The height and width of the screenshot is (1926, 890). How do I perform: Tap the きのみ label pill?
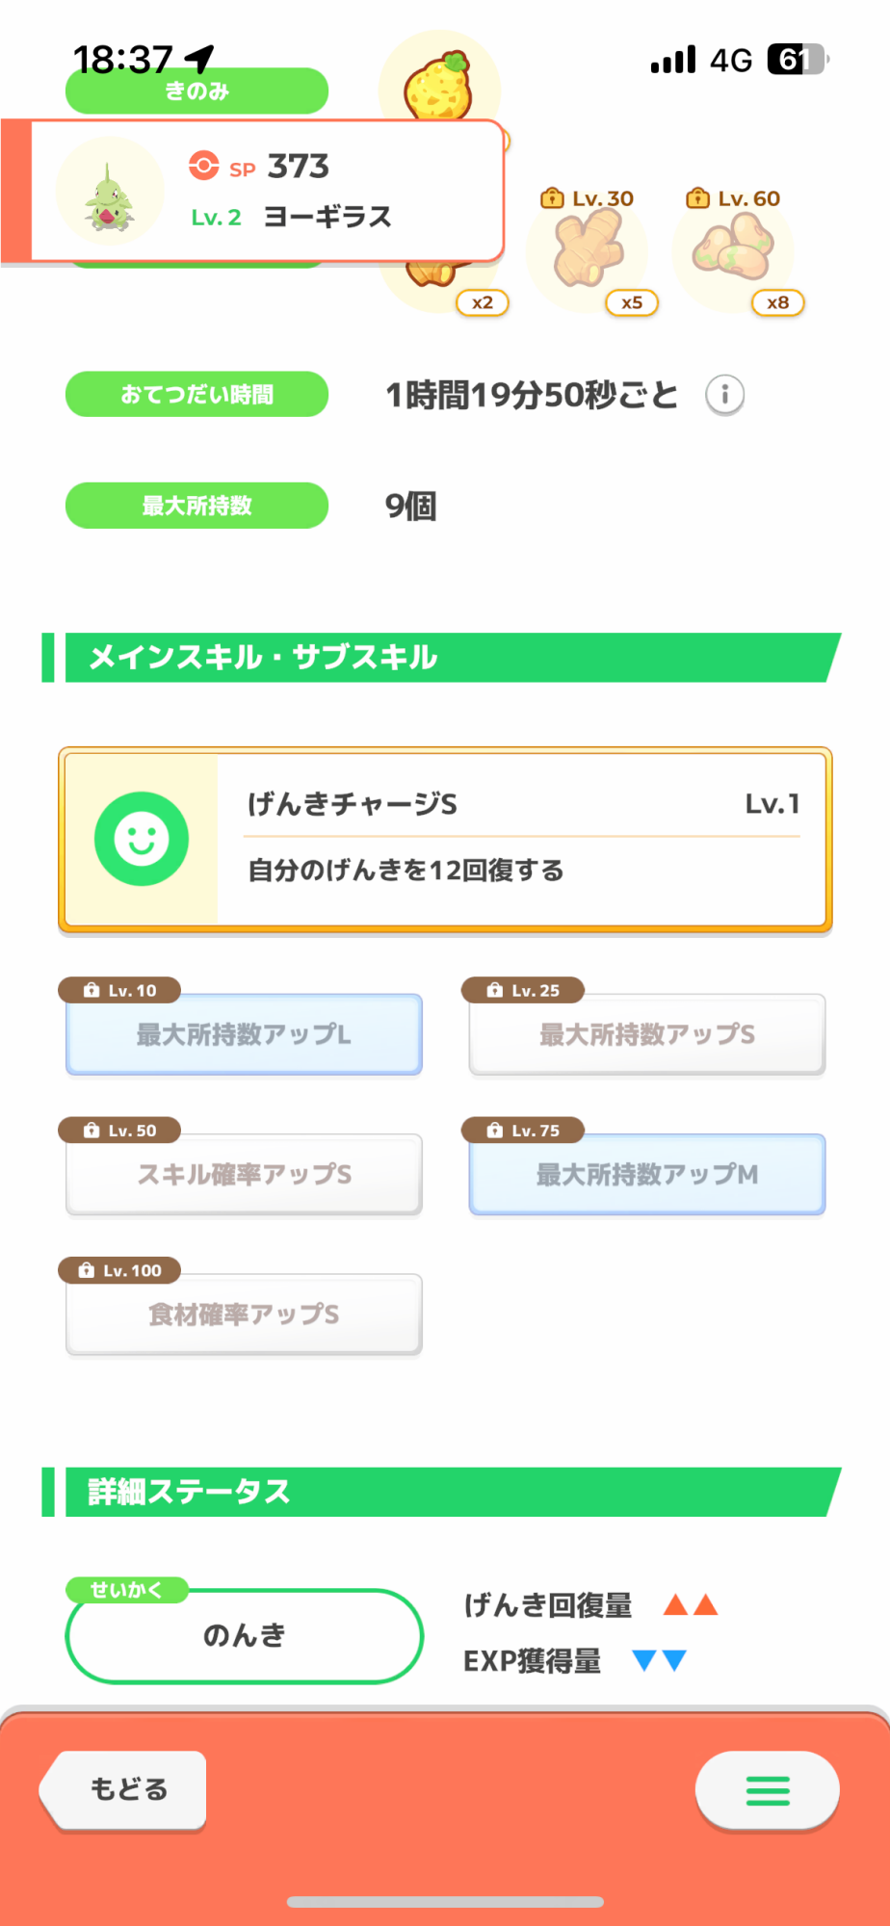click(x=196, y=91)
